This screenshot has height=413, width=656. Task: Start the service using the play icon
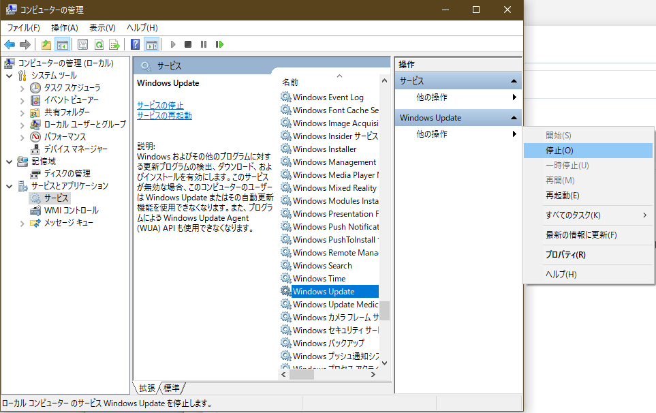click(x=172, y=44)
